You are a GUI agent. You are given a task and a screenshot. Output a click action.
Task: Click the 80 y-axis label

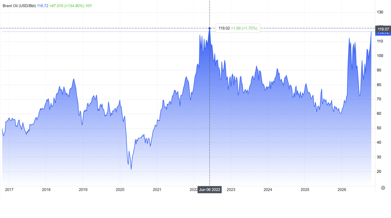(x=379, y=85)
